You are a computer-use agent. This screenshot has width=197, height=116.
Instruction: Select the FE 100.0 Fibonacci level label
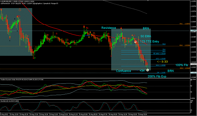click(159, 53)
